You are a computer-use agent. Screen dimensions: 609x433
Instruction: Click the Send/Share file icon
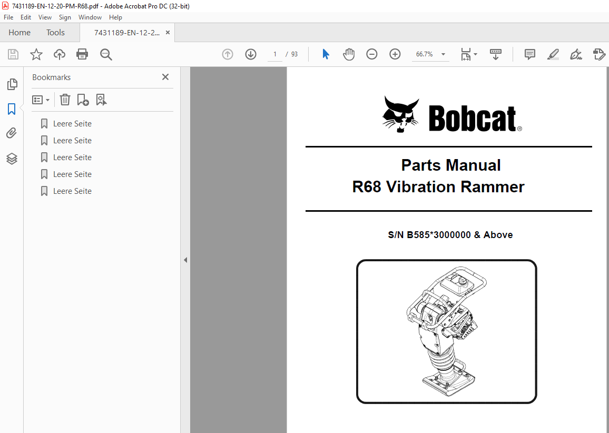(600, 54)
